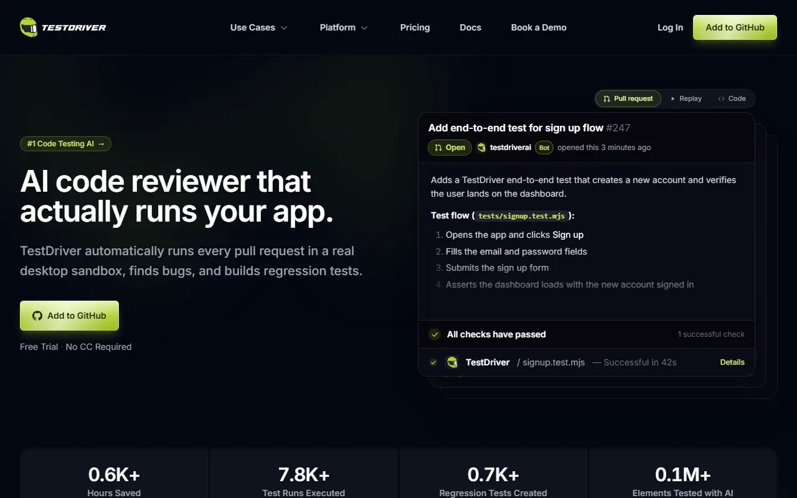Click the testdriverai avatar icon
The height and width of the screenshot is (498, 797).
point(481,148)
